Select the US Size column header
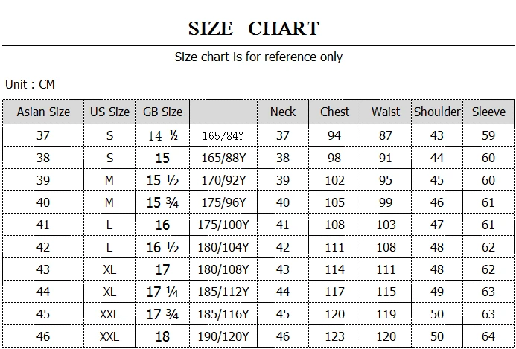The width and height of the screenshot is (516, 349). (109, 112)
